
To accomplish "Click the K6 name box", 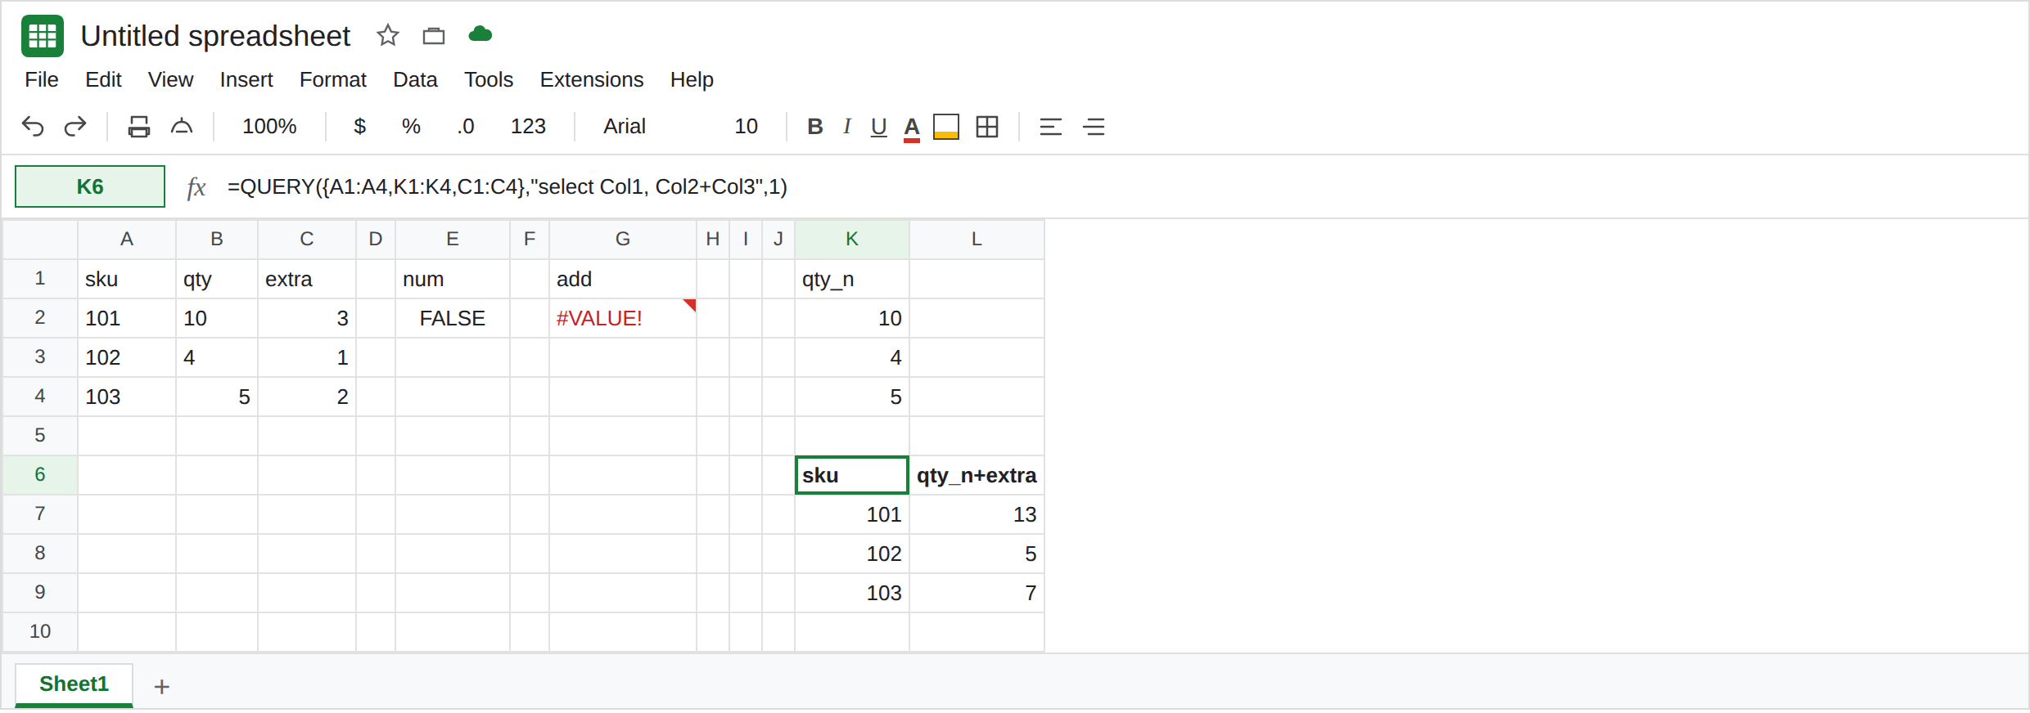I will click(90, 186).
